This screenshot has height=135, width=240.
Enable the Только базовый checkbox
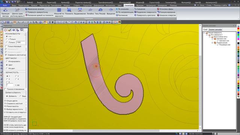click(x=6, y=46)
